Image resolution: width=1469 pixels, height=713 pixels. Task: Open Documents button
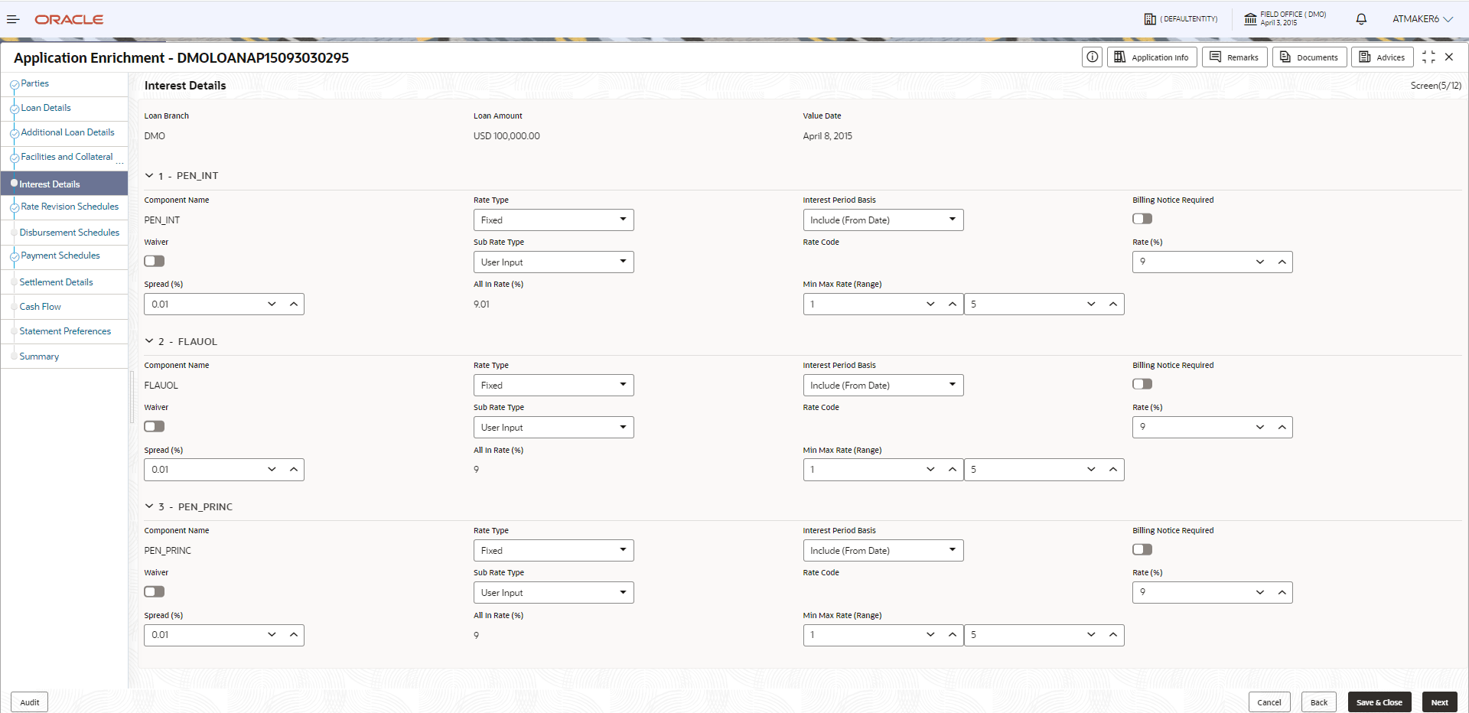click(x=1310, y=57)
